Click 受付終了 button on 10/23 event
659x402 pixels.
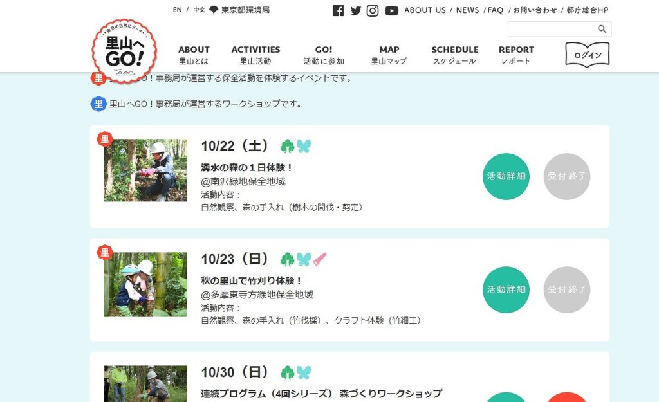[x=567, y=289]
